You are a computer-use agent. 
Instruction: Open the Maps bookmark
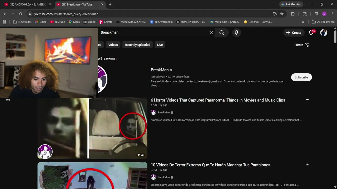point(74,22)
